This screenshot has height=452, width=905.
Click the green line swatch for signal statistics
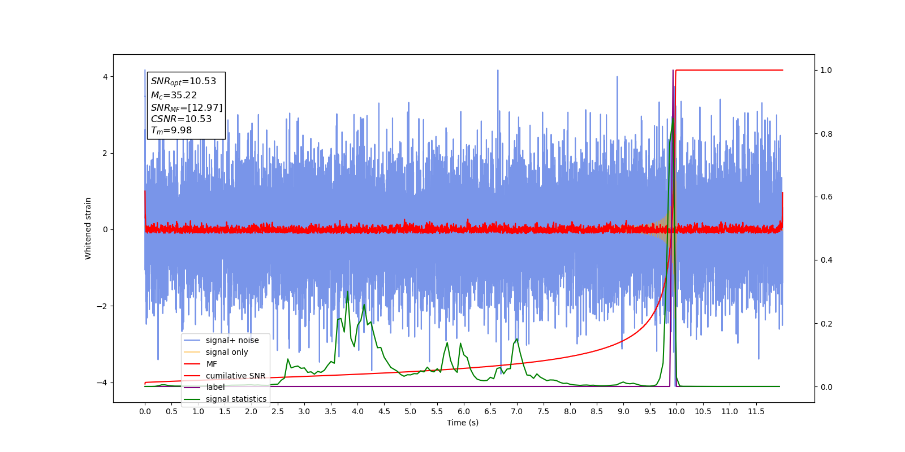click(192, 399)
